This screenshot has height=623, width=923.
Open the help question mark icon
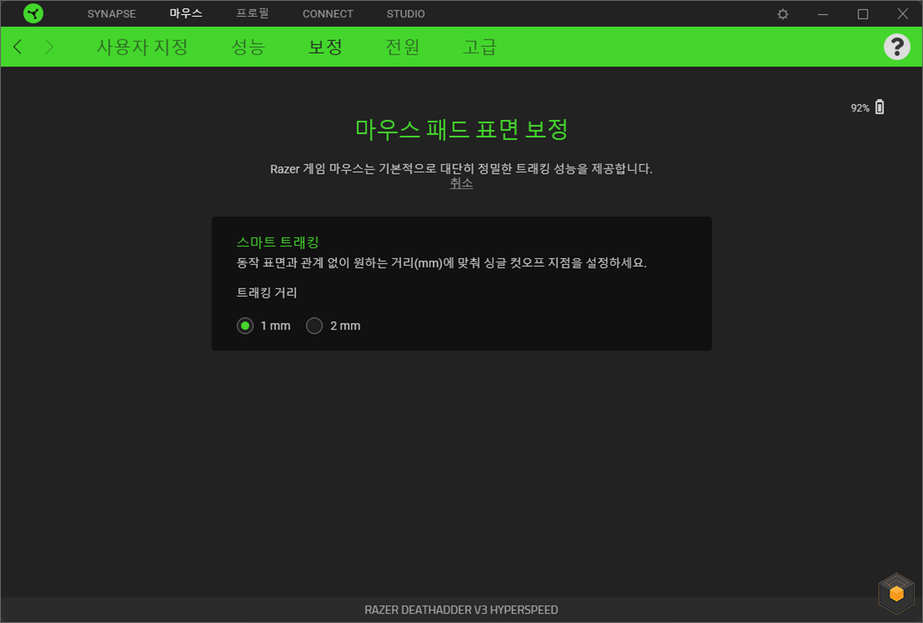coord(897,46)
